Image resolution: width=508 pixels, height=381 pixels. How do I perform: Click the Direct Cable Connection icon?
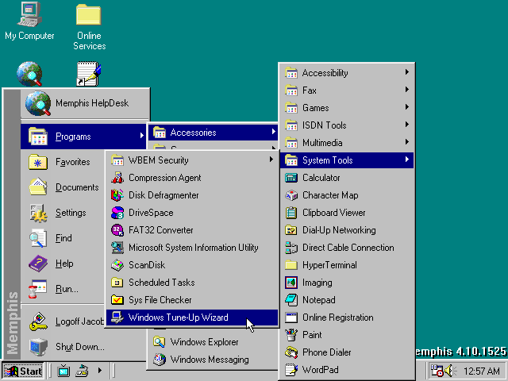click(291, 248)
